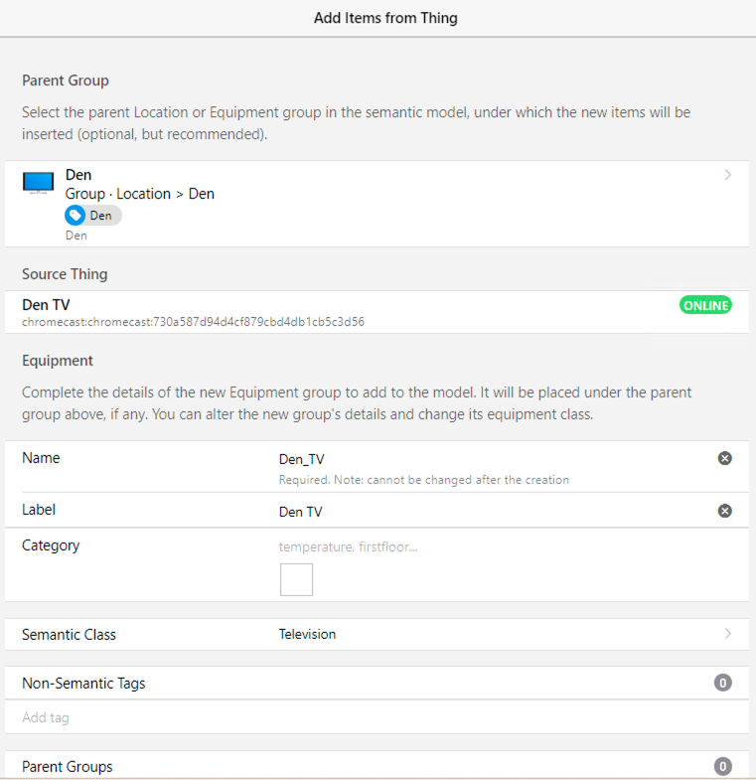Clear the Name field with X icon
Viewport: 756px width, 780px height.
click(x=725, y=458)
